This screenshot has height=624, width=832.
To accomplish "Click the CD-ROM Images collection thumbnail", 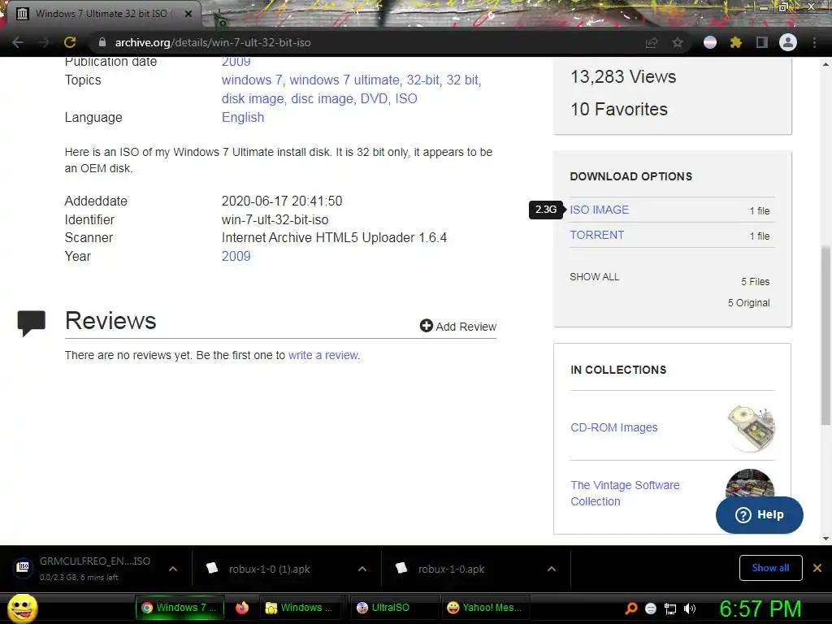I will tap(751, 428).
